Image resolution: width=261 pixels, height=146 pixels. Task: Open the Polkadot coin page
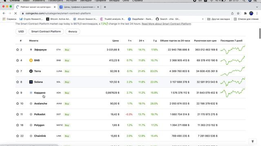pos(40,114)
